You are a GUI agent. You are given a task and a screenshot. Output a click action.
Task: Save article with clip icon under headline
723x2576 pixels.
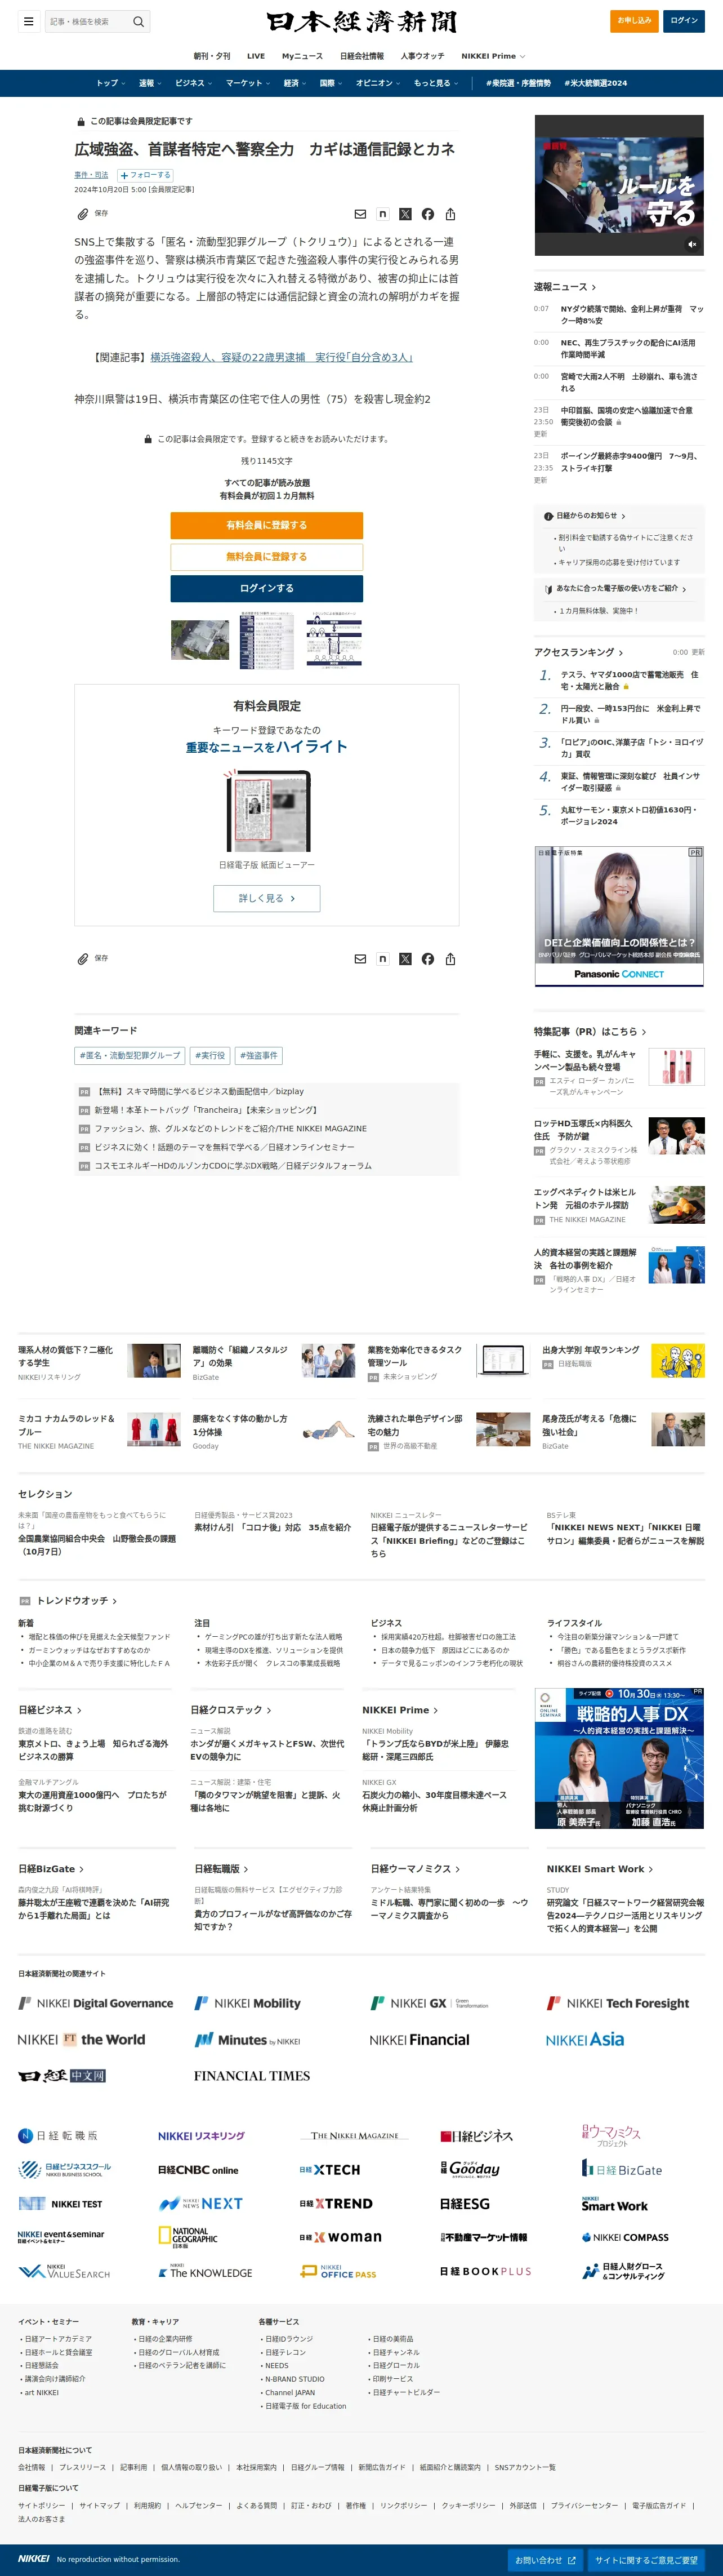tap(83, 214)
